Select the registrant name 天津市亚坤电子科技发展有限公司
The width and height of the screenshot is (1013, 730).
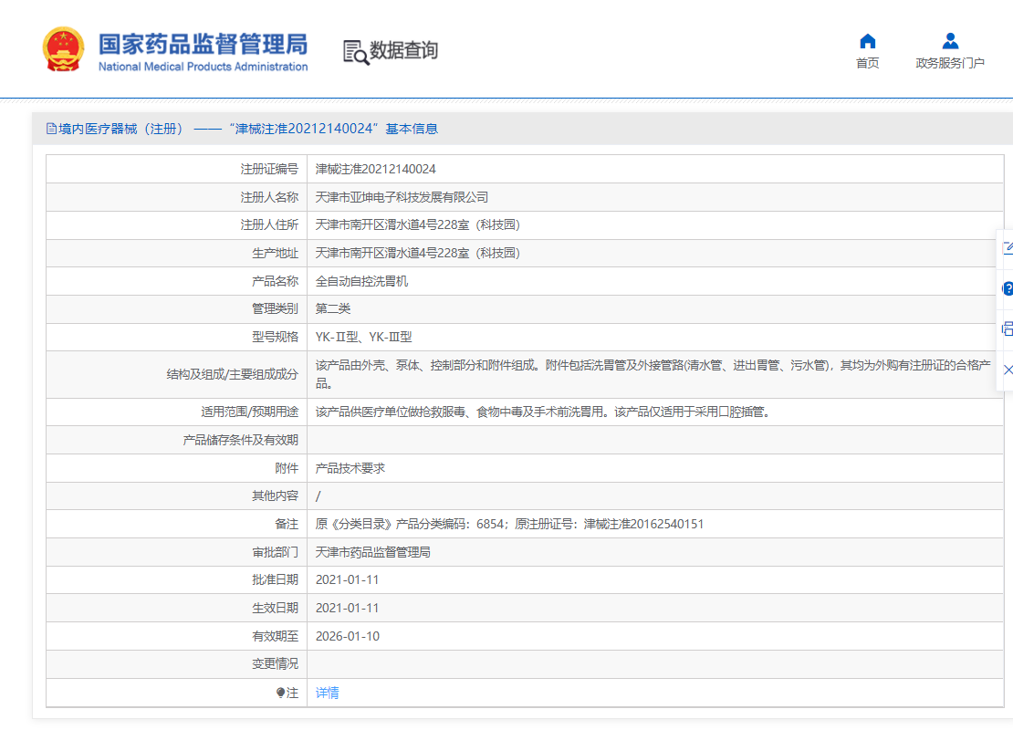[x=402, y=197]
